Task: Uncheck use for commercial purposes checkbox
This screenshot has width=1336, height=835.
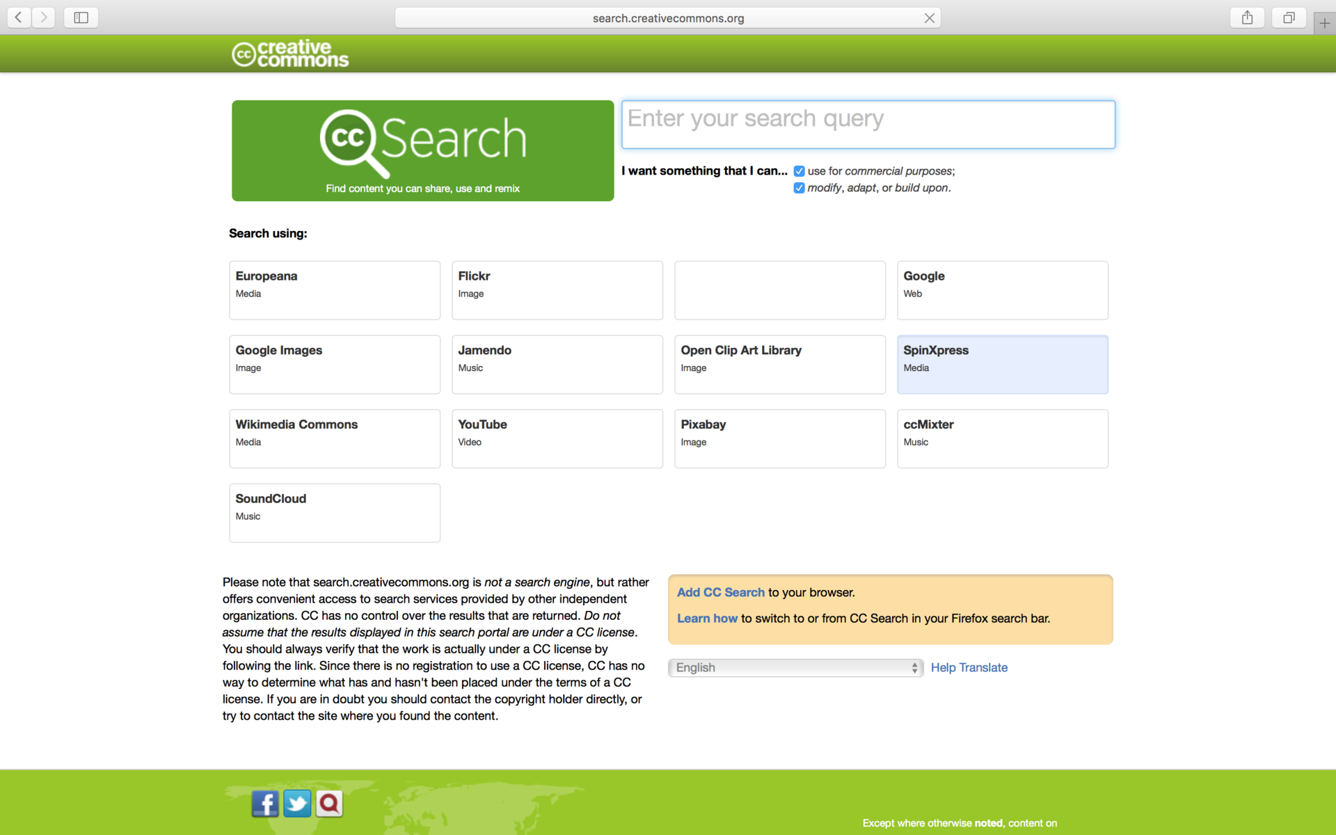Action: (x=799, y=171)
